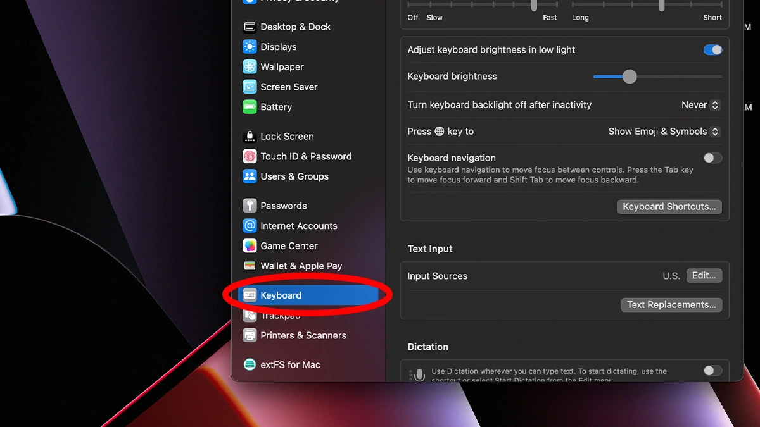Open the Touch ID fingerprint icon
The height and width of the screenshot is (427, 760).
(250, 156)
